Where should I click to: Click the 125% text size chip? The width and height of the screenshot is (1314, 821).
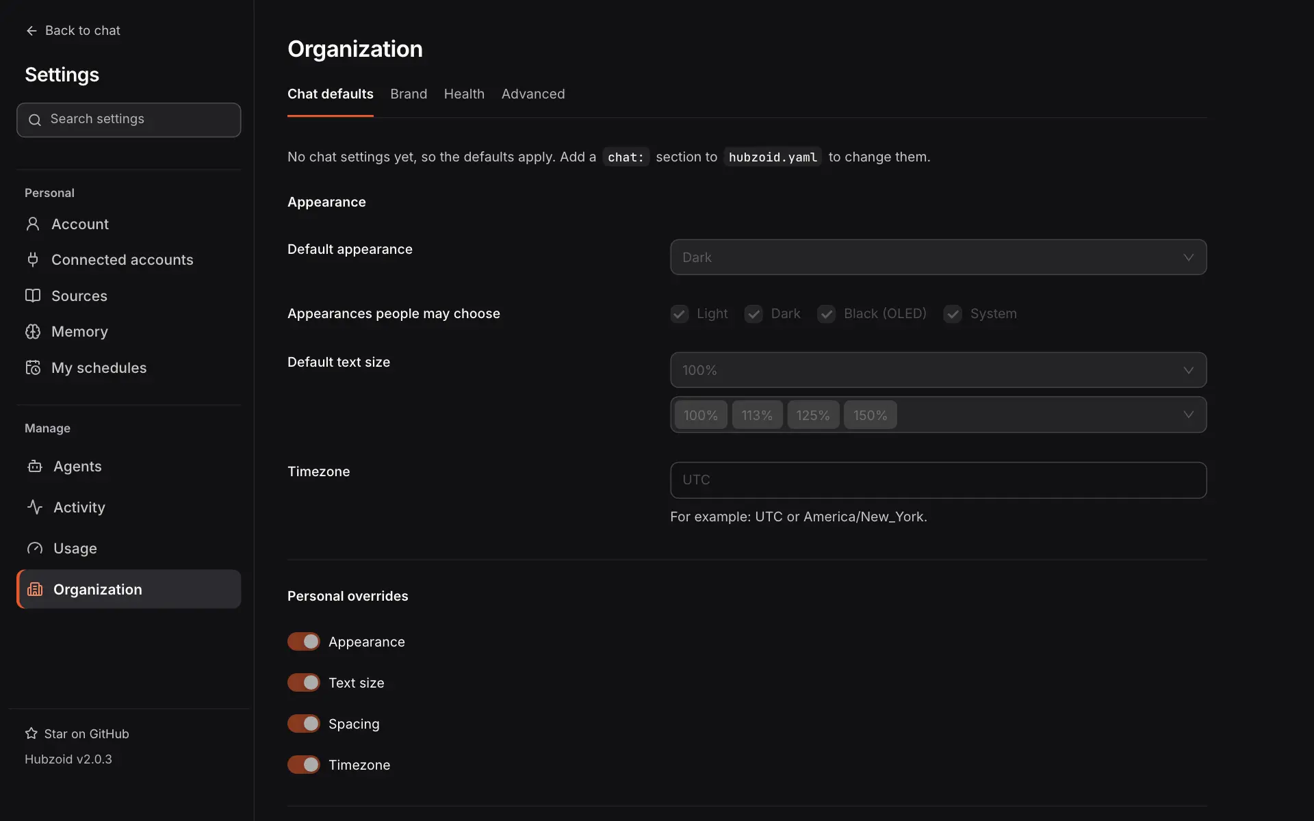[813, 415]
